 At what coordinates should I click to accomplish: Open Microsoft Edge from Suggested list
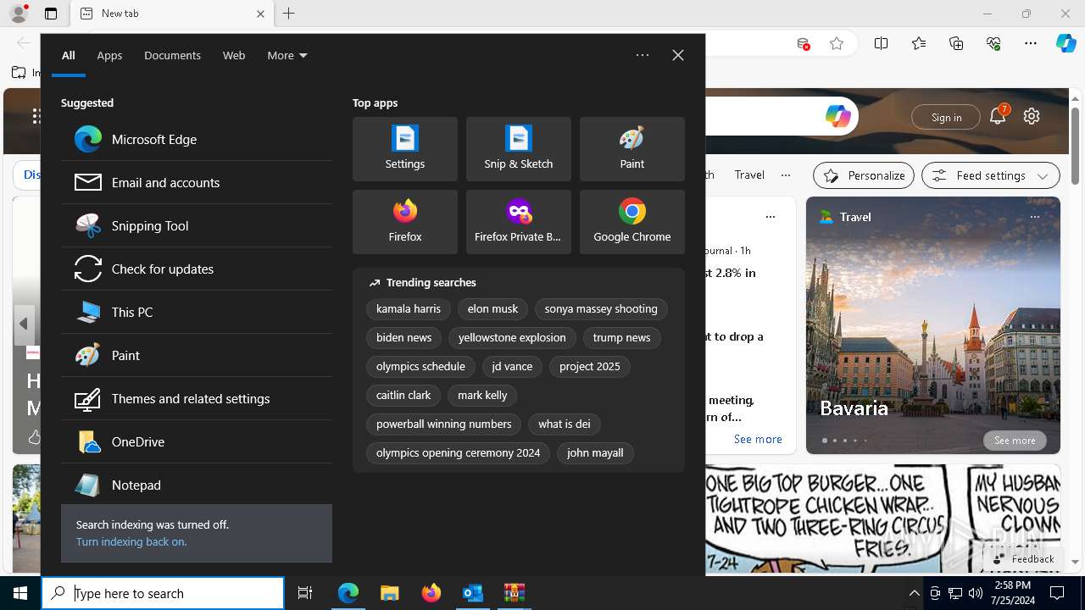click(196, 139)
